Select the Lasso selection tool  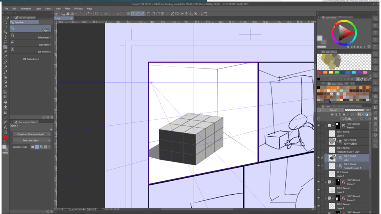pyautogui.click(x=5, y=42)
